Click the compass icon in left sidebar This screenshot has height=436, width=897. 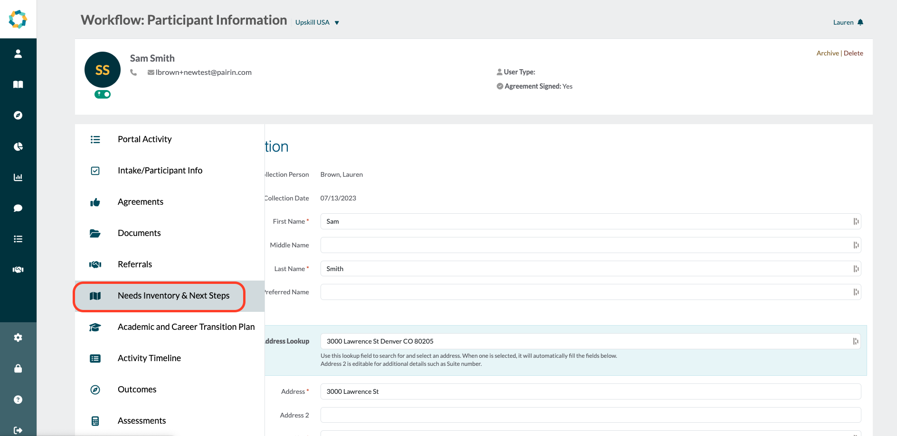(x=18, y=115)
